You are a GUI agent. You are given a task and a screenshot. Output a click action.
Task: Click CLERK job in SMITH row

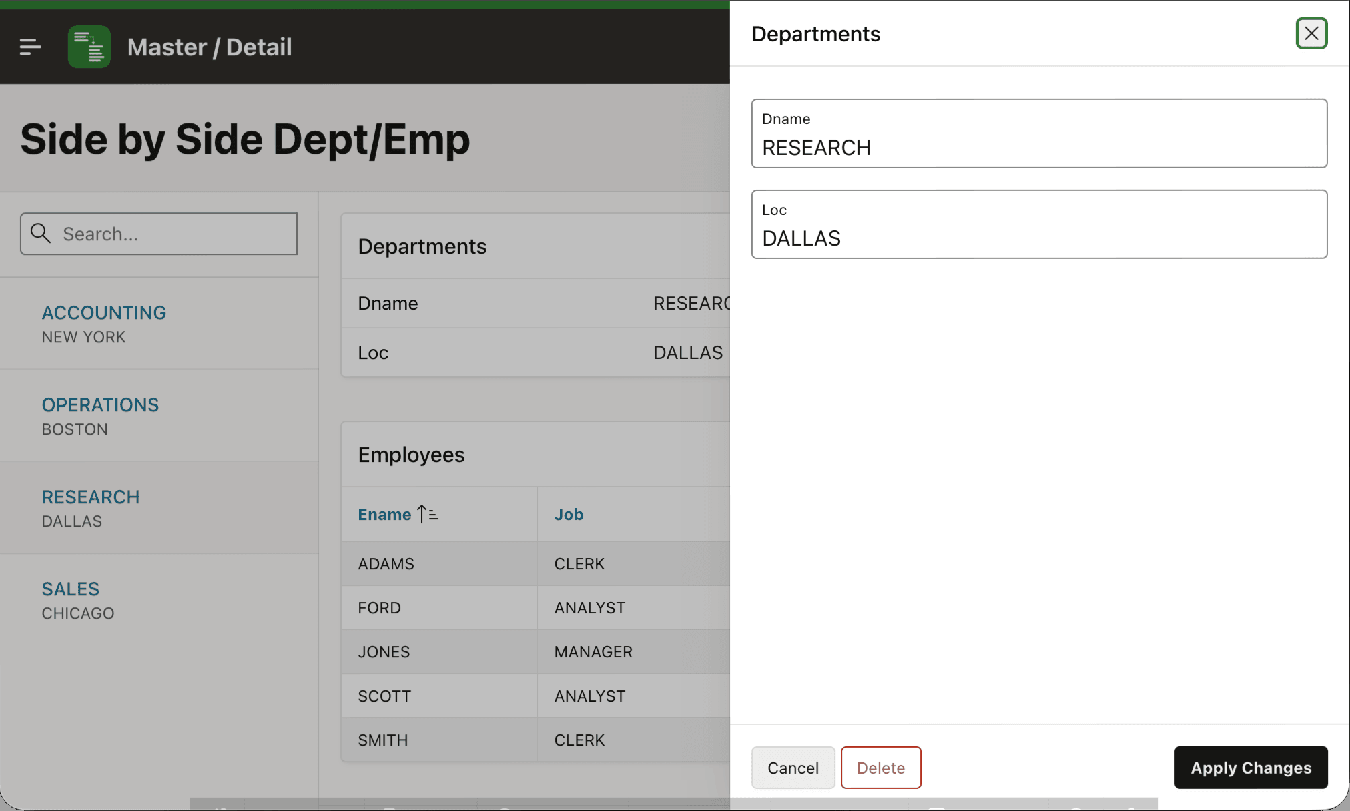pos(633,740)
